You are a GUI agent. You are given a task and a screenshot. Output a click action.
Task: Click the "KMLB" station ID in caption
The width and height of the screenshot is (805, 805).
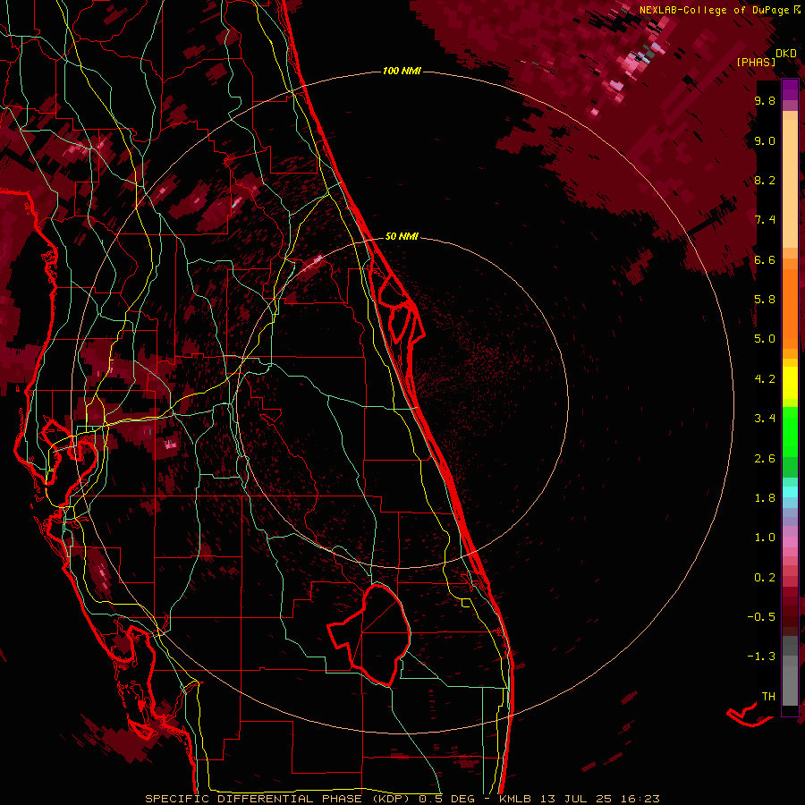pyautogui.click(x=514, y=799)
